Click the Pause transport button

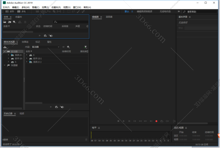pyautogui.click(x=129, y=121)
